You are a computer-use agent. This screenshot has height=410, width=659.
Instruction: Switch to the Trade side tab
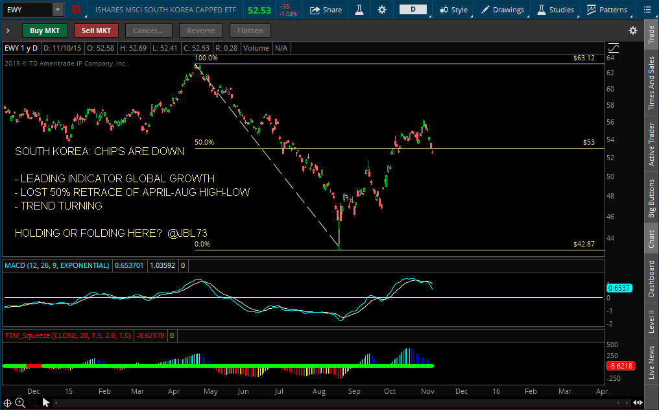(x=651, y=34)
